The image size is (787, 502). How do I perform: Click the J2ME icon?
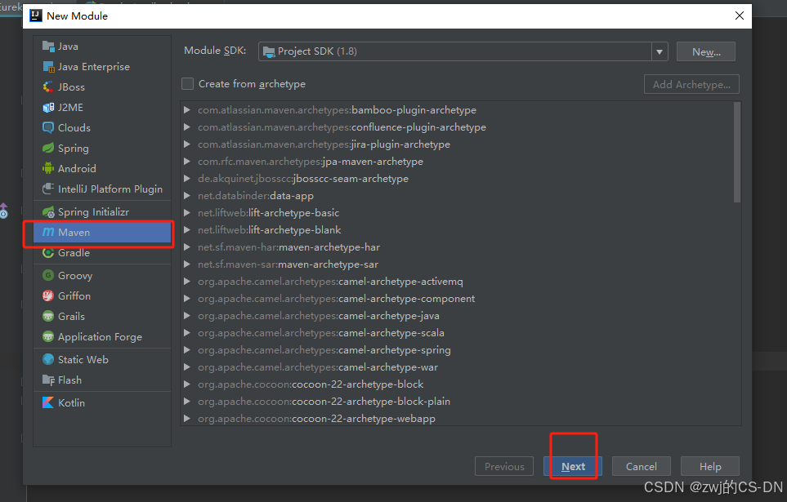pos(48,107)
